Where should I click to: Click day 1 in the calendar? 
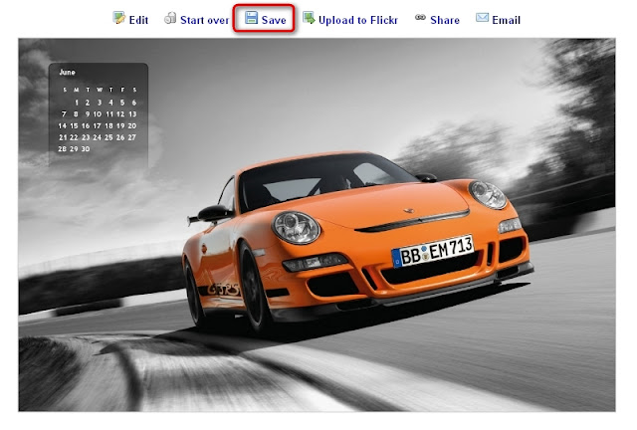pos(77,103)
